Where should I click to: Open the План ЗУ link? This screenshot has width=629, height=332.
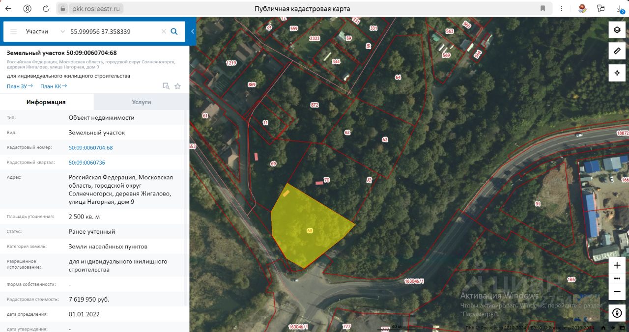20,86
